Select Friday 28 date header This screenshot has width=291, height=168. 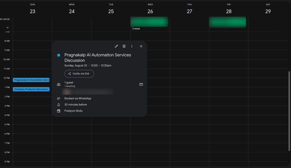[229, 11]
